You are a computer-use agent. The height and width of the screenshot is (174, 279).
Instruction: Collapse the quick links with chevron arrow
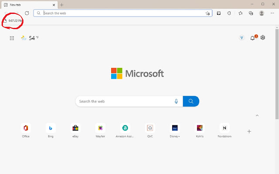257,116
